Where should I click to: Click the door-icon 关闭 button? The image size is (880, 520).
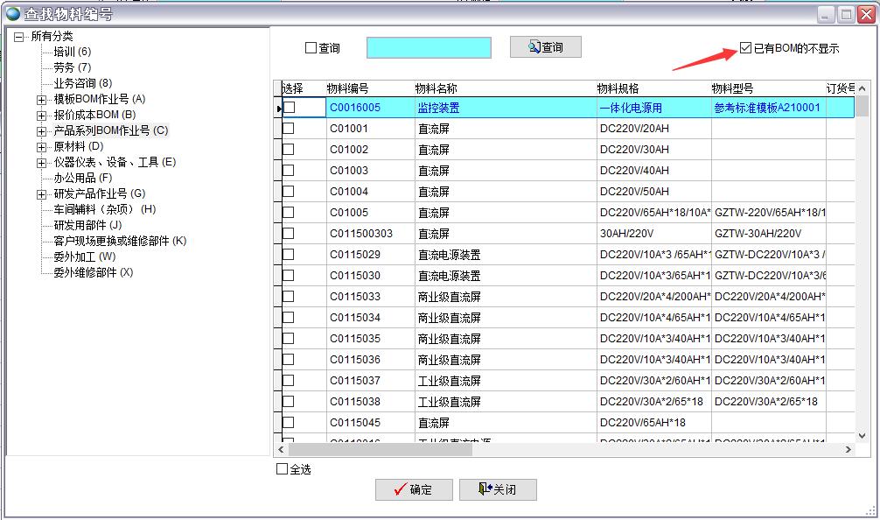tap(497, 489)
